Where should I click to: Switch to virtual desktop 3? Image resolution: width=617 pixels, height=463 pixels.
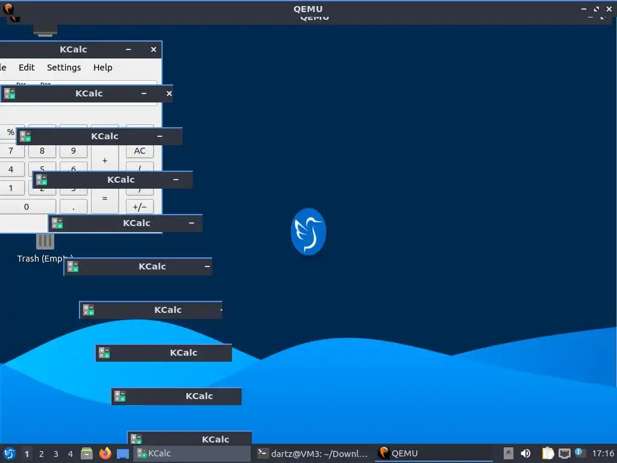56,454
